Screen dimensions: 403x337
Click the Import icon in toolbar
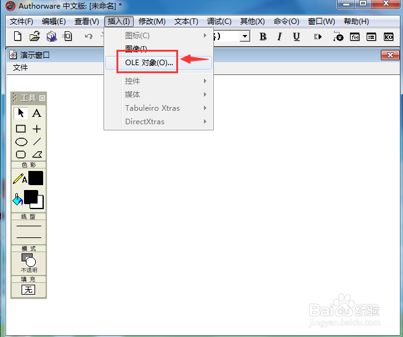coord(68,36)
